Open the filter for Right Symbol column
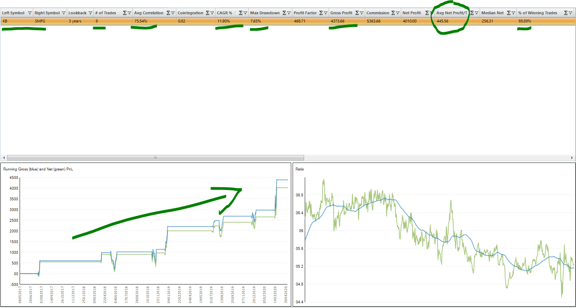The width and height of the screenshot is (576, 308). (x=64, y=13)
